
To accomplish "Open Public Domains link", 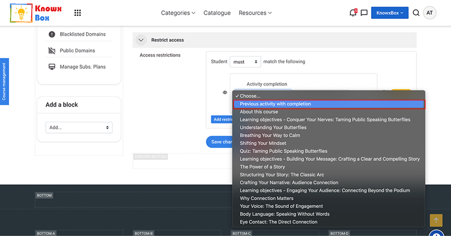I will (x=77, y=51).
